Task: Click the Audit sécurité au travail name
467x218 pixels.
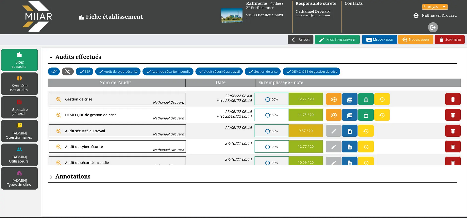Action: click(85, 131)
